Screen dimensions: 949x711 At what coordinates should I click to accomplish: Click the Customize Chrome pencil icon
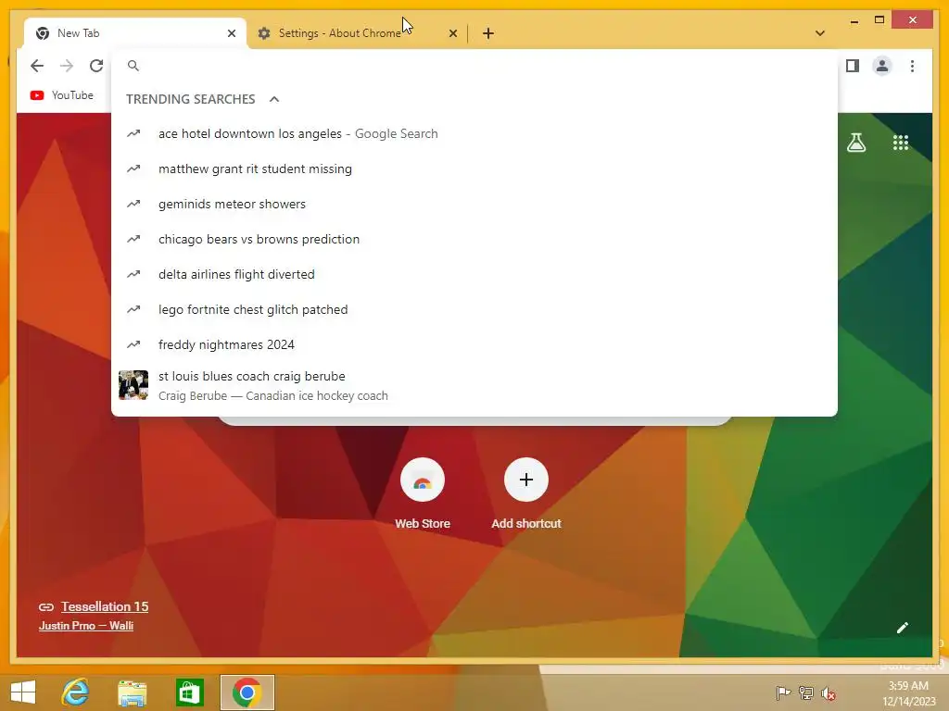pyautogui.click(x=903, y=628)
